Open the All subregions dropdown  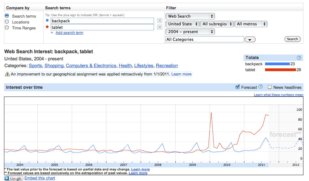coord(217,24)
